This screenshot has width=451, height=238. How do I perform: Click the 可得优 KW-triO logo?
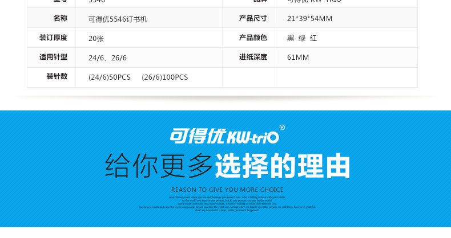(227, 134)
